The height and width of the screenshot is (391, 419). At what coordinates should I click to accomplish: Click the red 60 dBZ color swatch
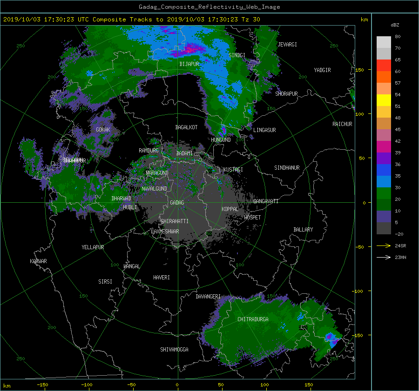384,66
